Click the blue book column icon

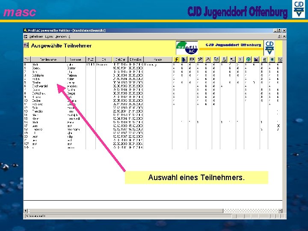(x=184, y=59)
